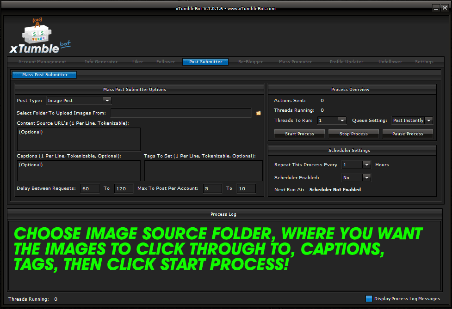Open the Info Generator tab

(x=101, y=62)
